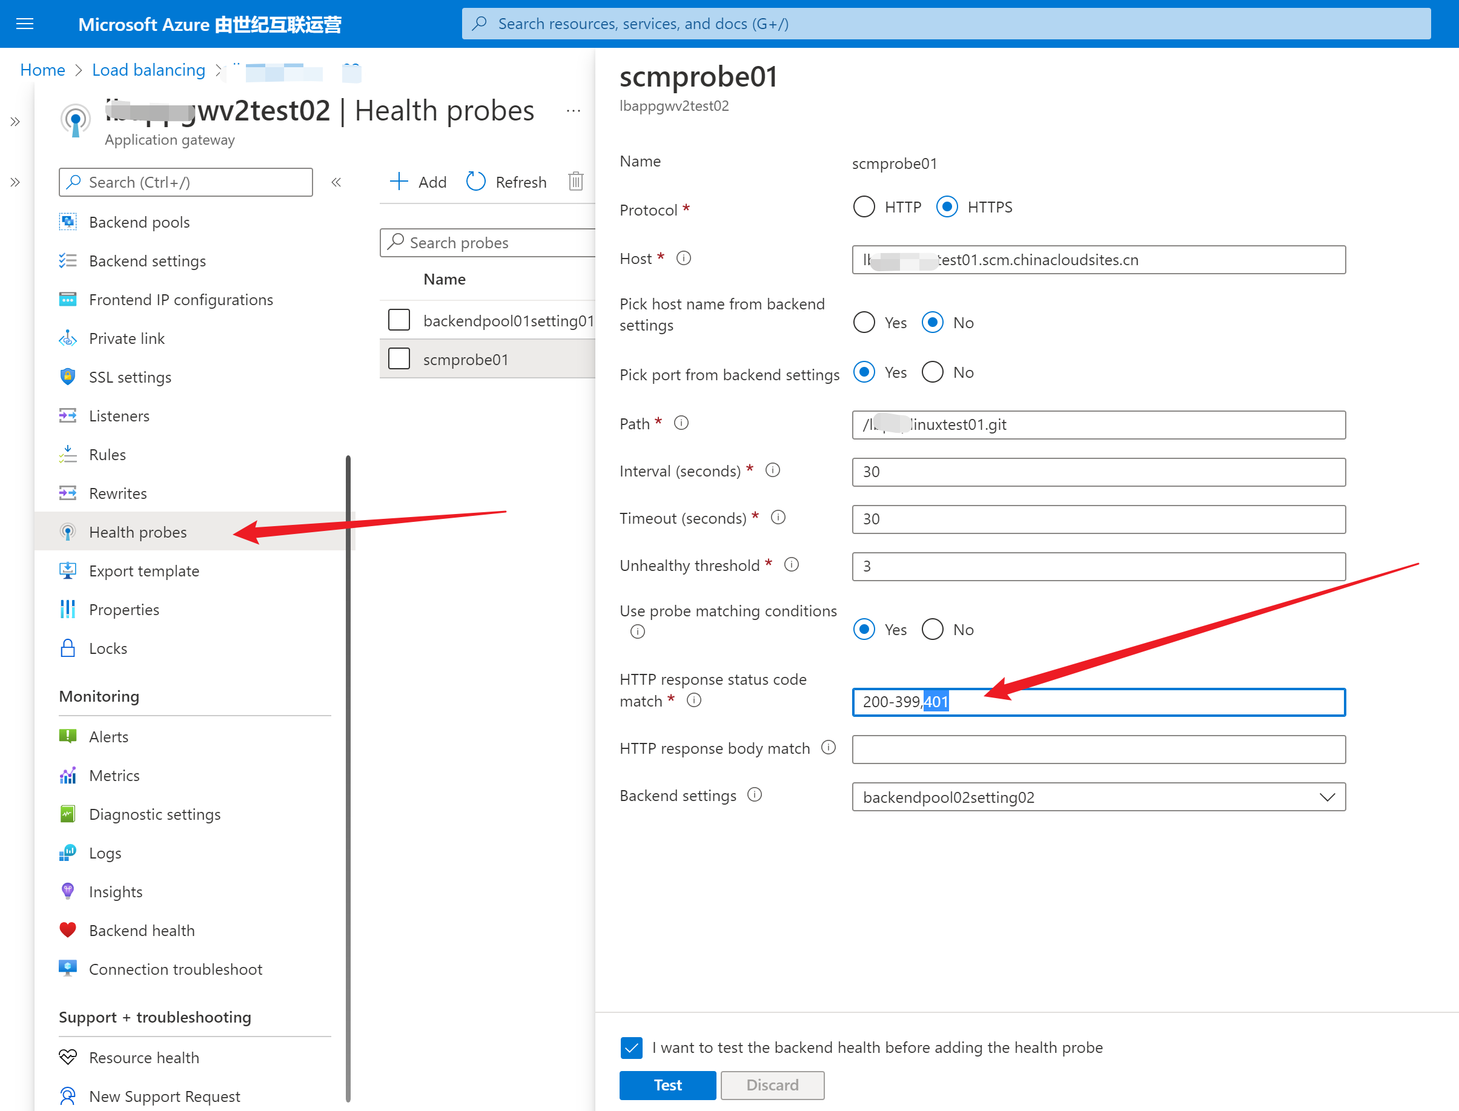This screenshot has width=1459, height=1111.
Task: Click the SSL settings shield icon
Action: 67,377
